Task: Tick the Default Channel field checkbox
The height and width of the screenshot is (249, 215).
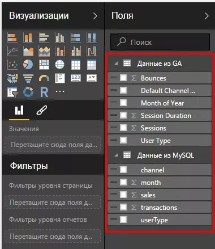Action: [x=123, y=90]
